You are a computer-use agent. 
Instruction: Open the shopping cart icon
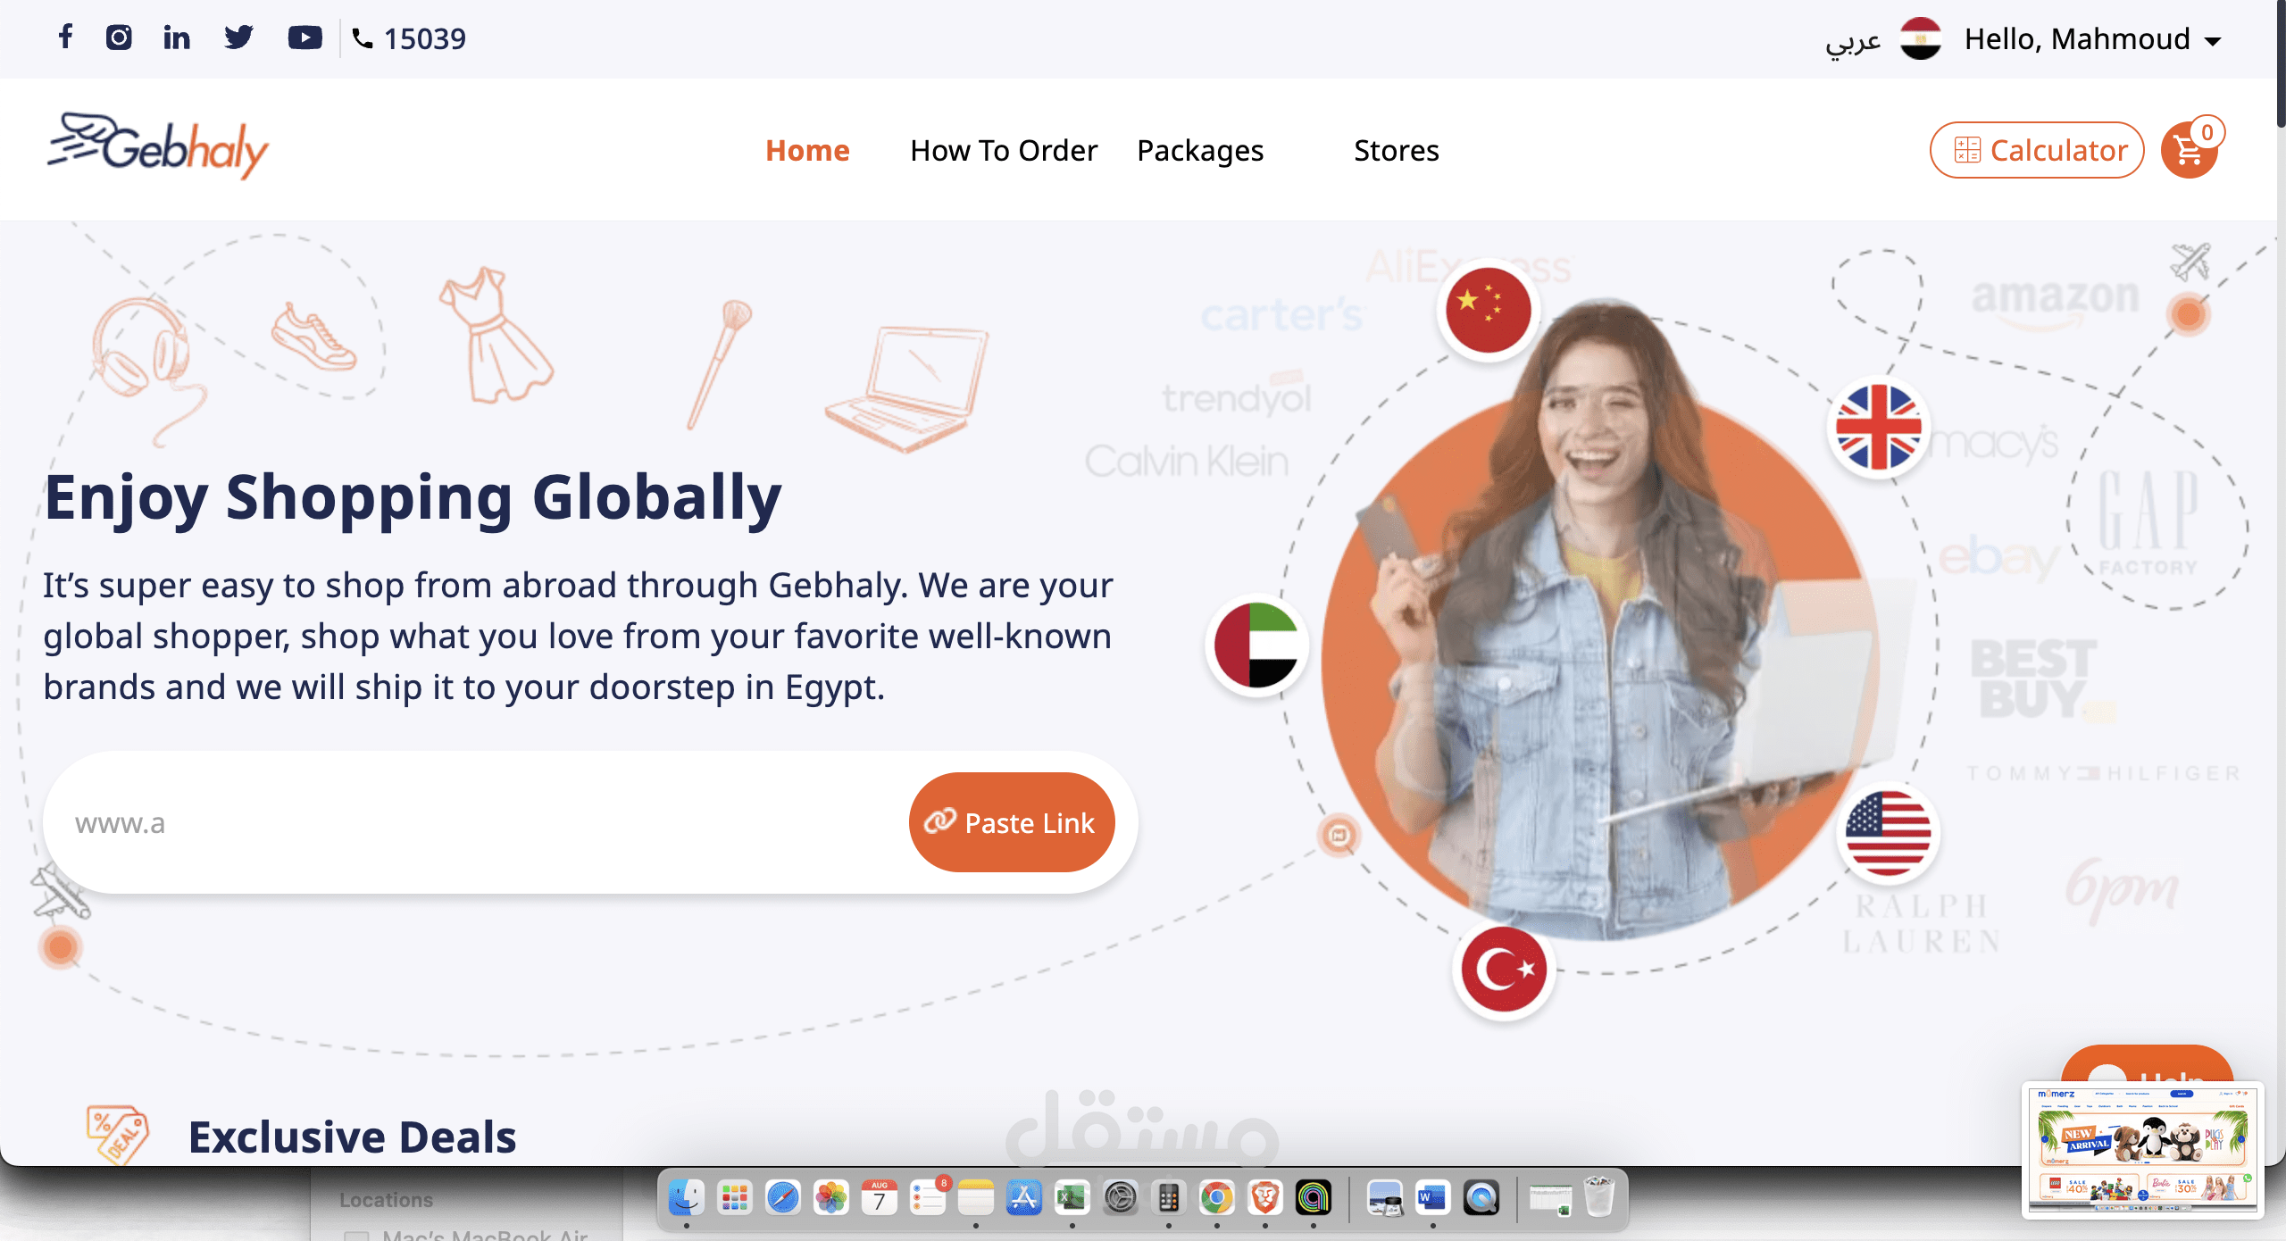click(x=2189, y=151)
